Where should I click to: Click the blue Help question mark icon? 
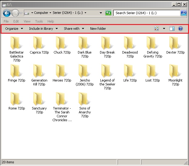181,29
